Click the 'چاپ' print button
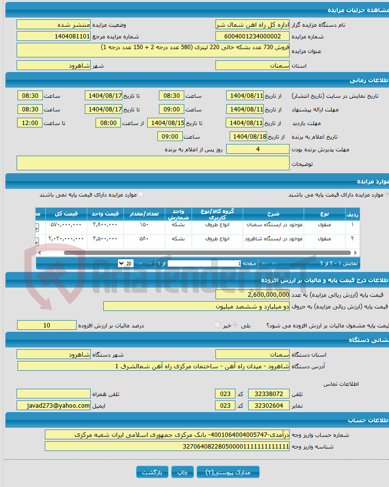389x487 pixels. pyautogui.click(x=182, y=472)
